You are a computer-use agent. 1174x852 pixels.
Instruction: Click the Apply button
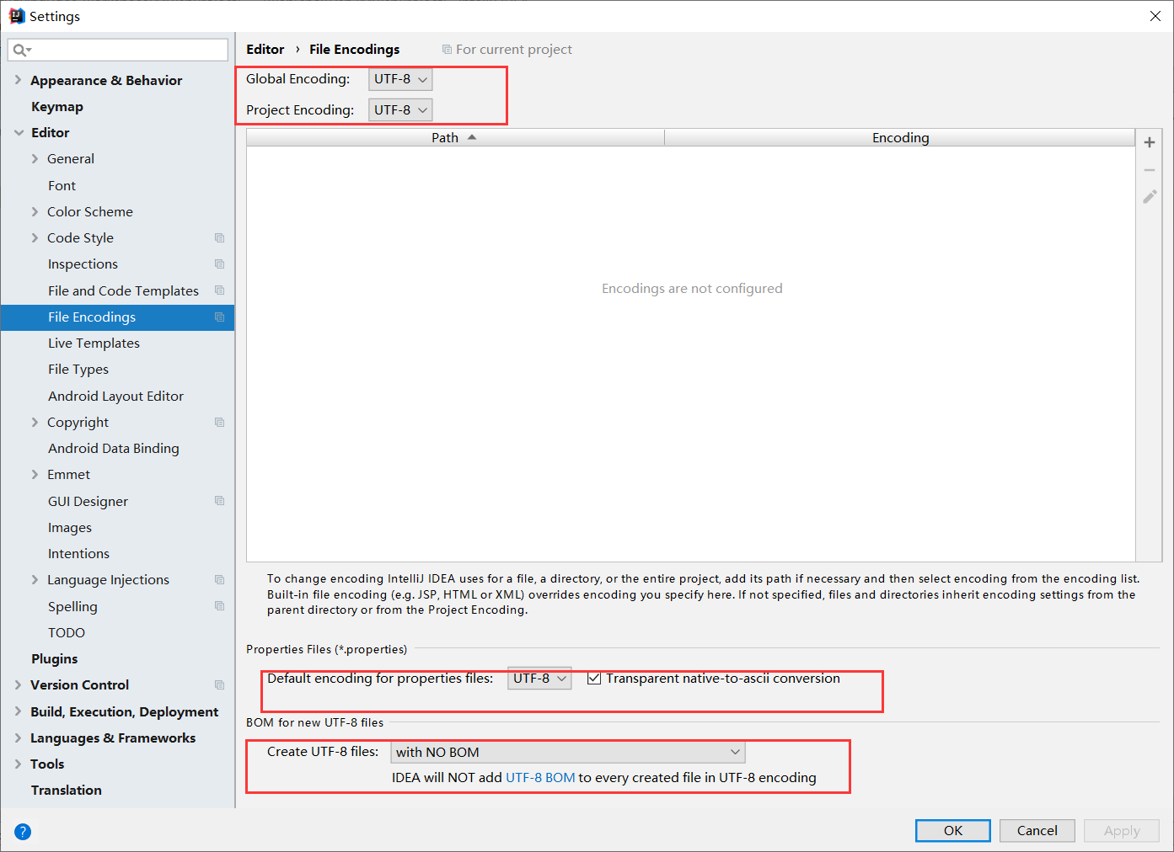click(x=1122, y=831)
